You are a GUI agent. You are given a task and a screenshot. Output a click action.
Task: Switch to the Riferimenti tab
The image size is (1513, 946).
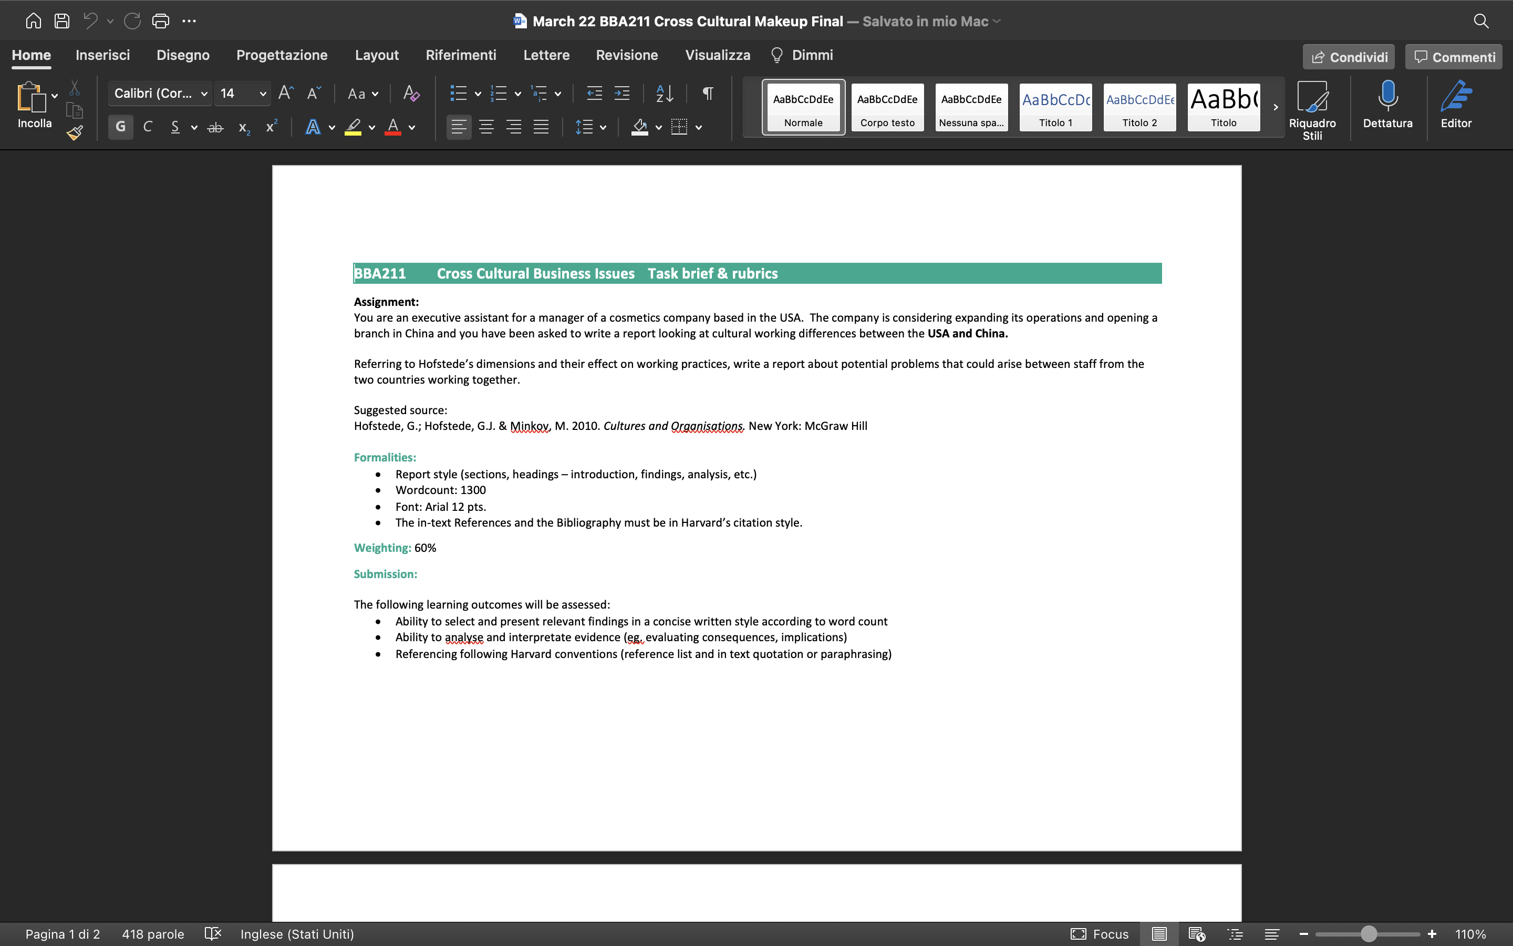pyautogui.click(x=461, y=55)
